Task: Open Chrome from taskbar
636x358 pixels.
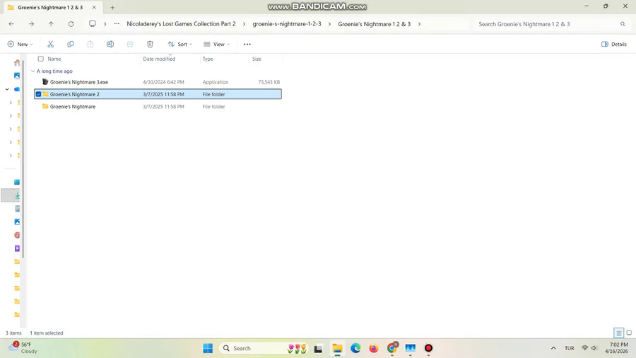Action: click(391, 348)
